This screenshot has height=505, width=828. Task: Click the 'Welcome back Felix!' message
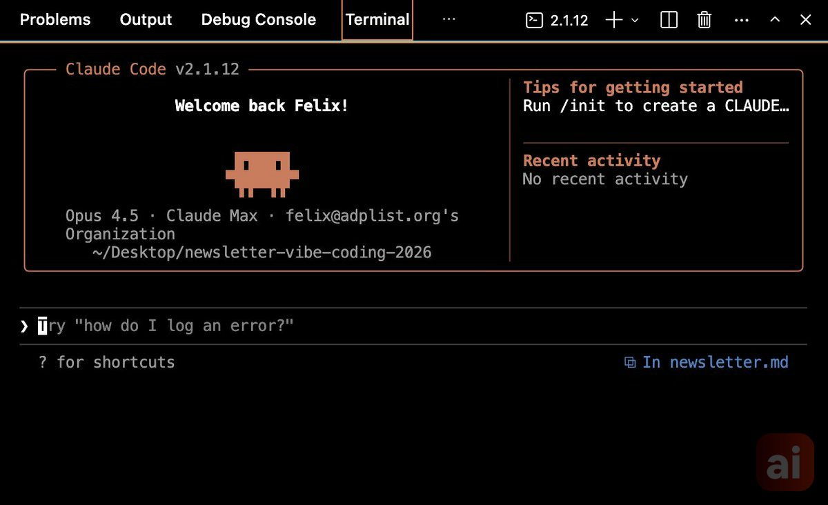coord(262,106)
